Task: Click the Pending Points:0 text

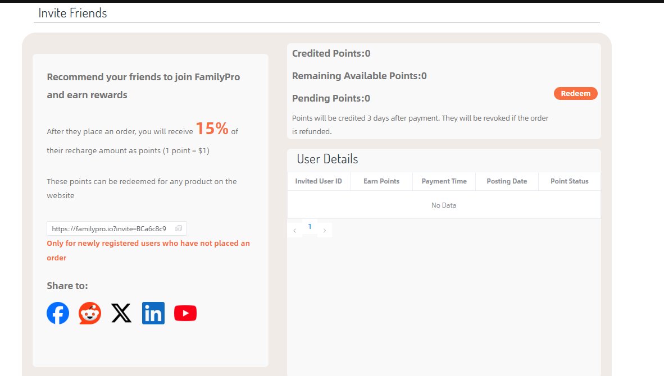Action: coord(331,98)
